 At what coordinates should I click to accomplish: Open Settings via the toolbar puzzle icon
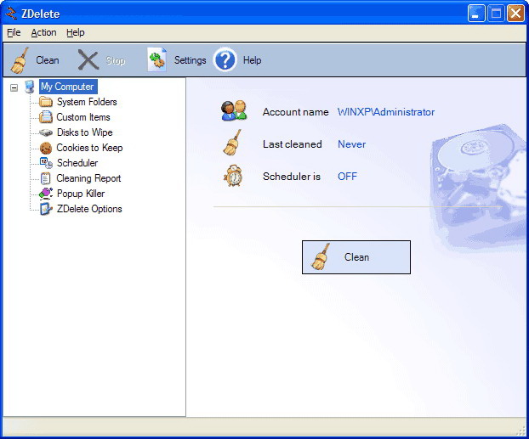(x=157, y=60)
